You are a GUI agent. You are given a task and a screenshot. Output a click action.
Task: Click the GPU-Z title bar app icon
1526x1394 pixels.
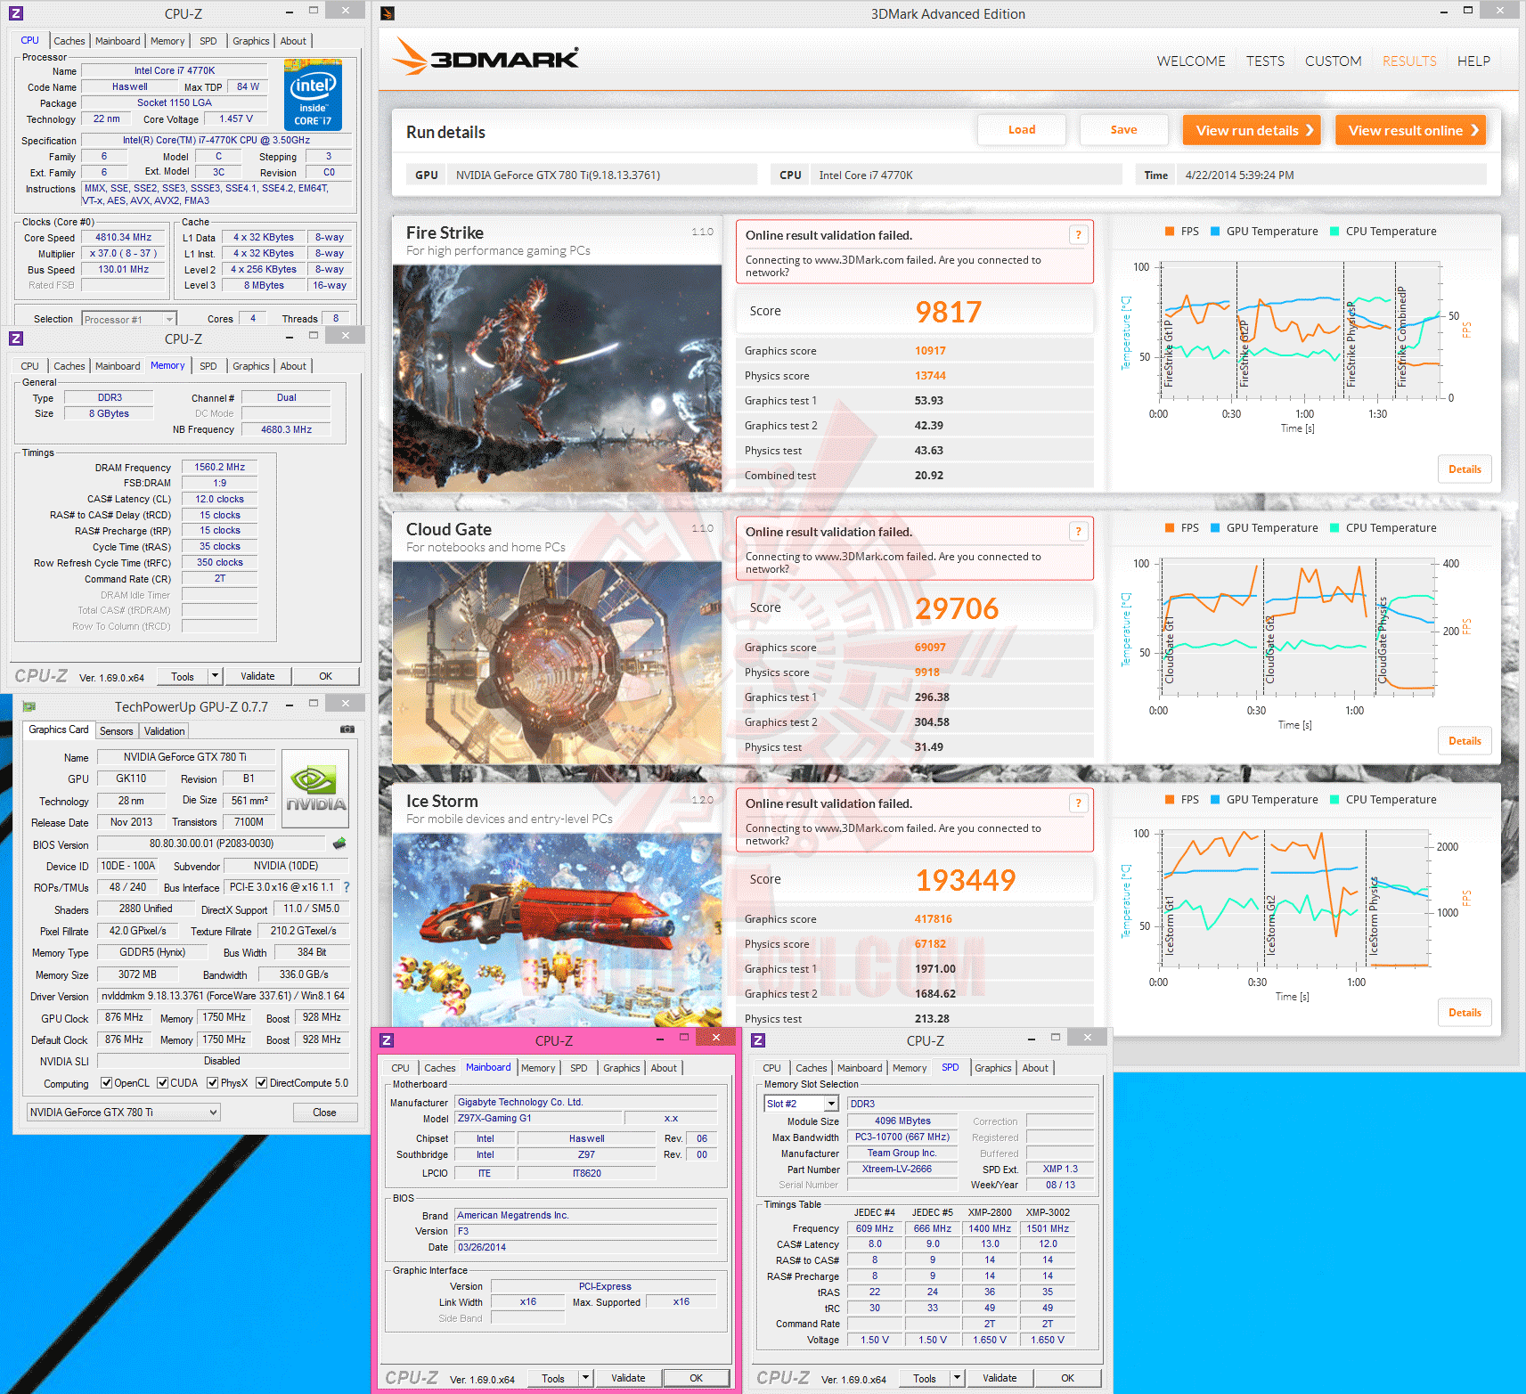[29, 706]
